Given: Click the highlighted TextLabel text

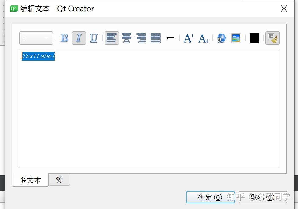Looking at the screenshot, I should tap(38, 56).
